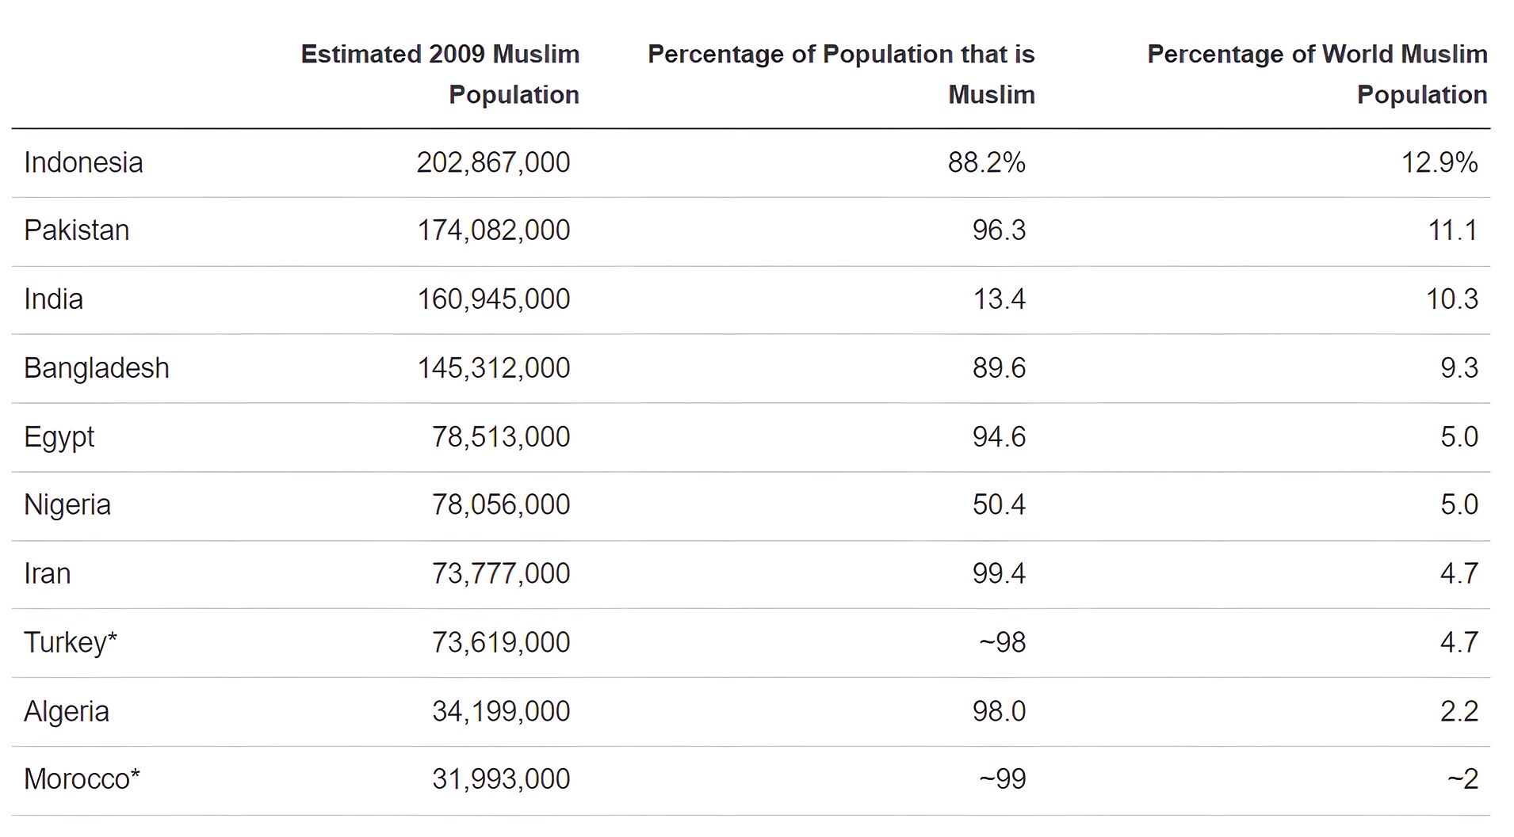
Task: Click the India row label
Action: [53, 299]
